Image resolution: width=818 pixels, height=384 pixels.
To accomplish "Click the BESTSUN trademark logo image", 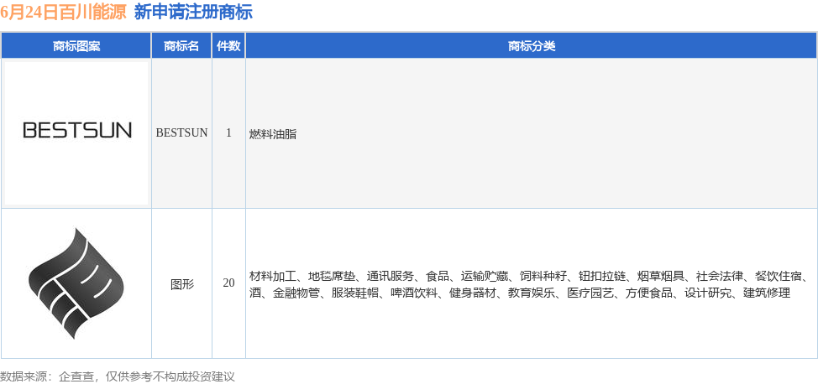I will 76,133.
